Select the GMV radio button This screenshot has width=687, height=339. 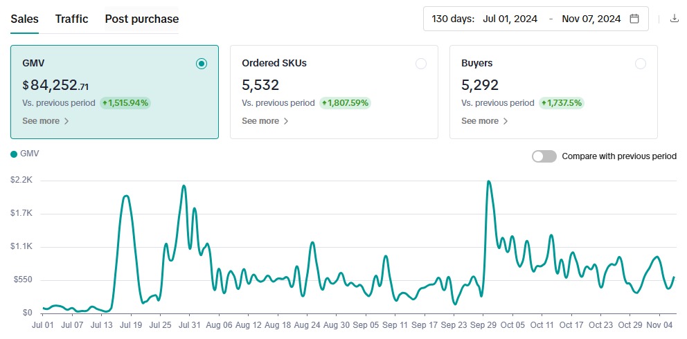point(202,64)
